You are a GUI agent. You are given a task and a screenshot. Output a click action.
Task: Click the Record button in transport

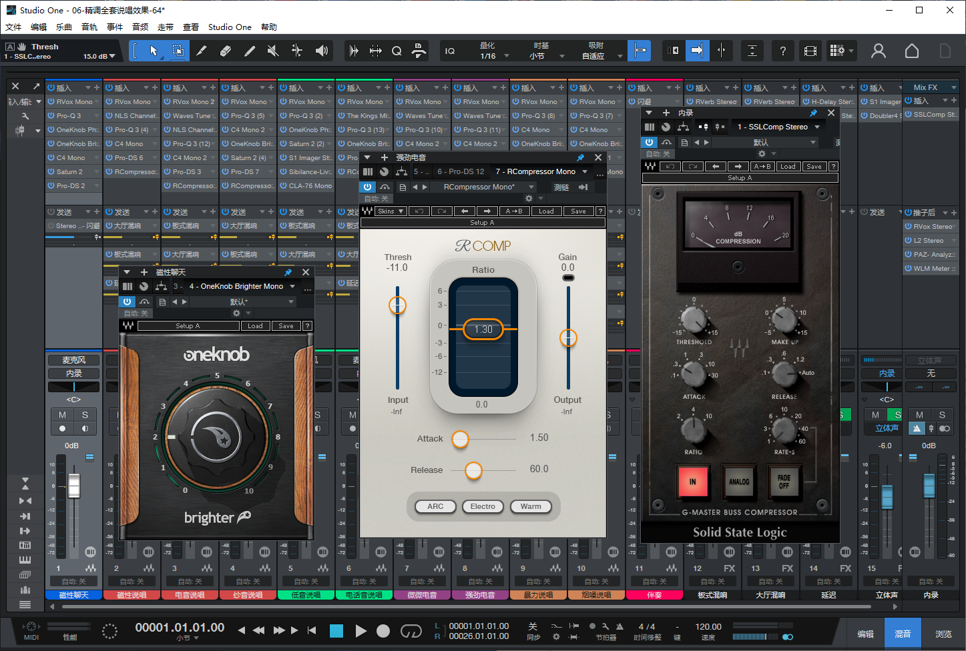pos(383,631)
